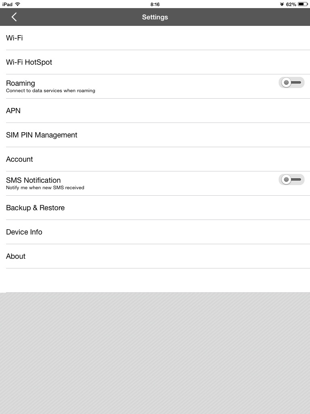Toggle the Roaming switch

coord(291,82)
